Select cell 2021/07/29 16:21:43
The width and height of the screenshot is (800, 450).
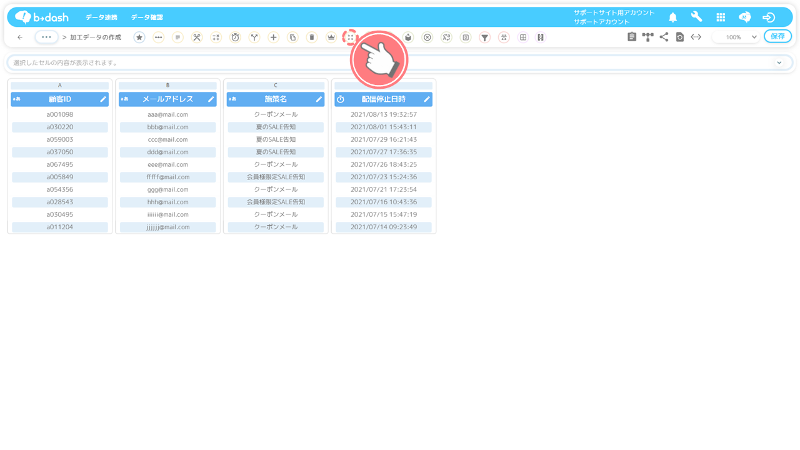pos(384,139)
